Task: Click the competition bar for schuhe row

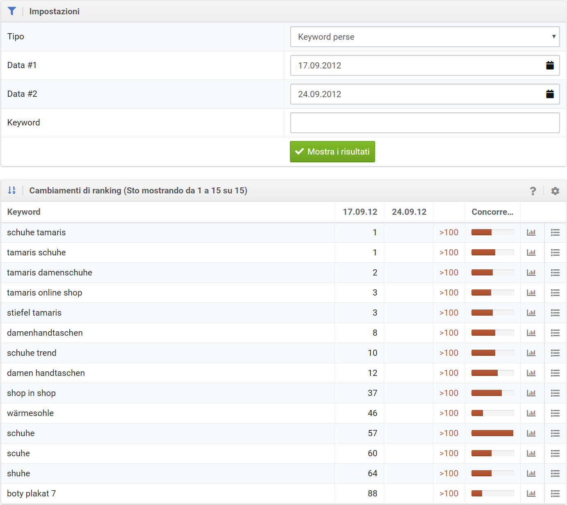Action: (492, 433)
